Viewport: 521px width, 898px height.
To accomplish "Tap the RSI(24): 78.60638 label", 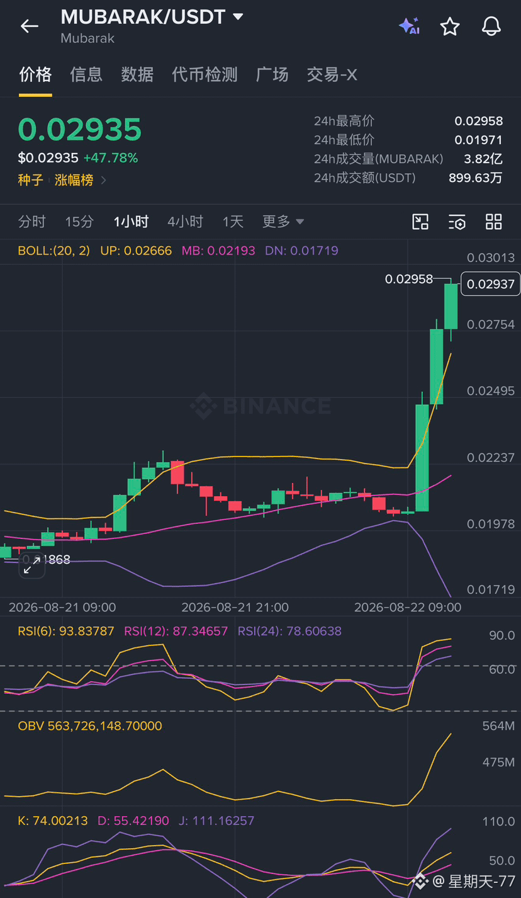I will point(289,631).
